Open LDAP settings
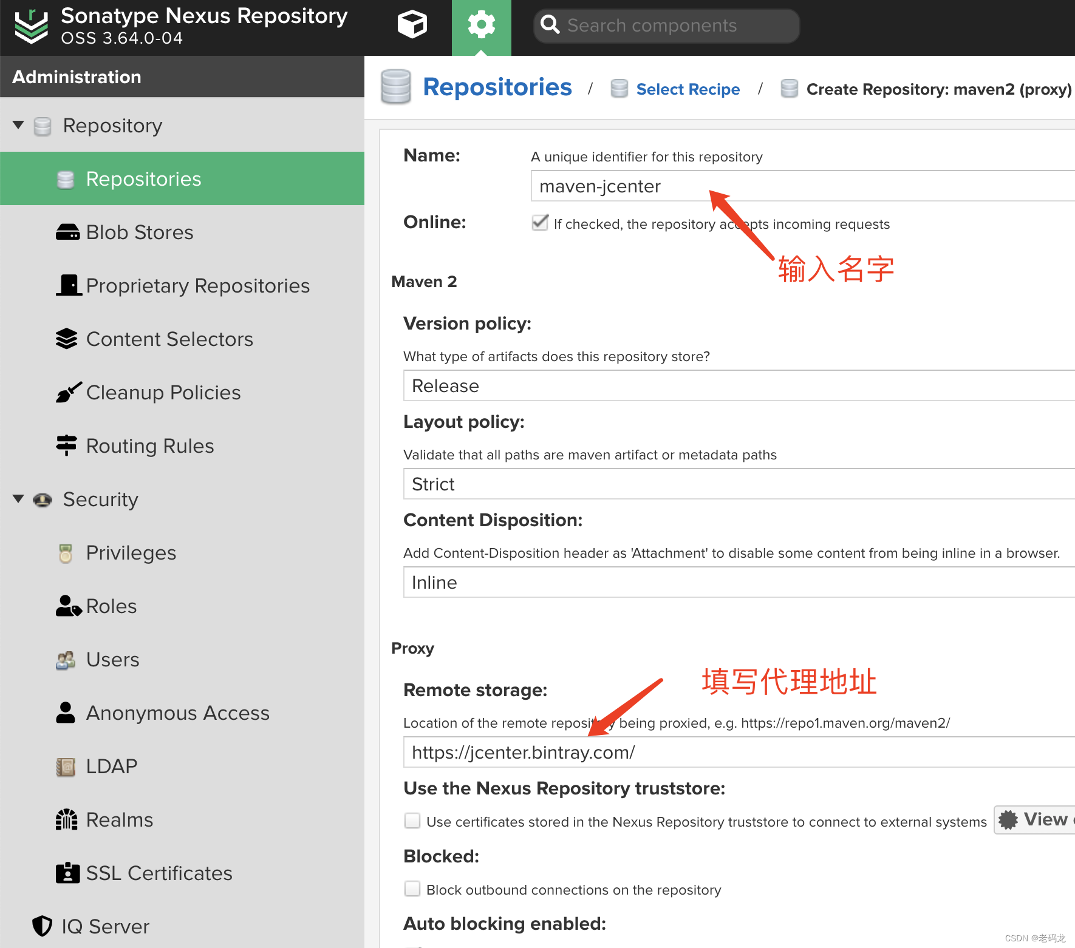1075x948 pixels. click(182, 766)
